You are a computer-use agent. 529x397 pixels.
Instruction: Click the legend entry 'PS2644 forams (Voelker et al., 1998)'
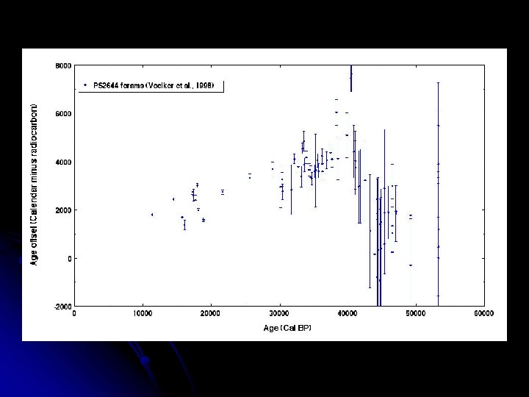click(154, 85)
